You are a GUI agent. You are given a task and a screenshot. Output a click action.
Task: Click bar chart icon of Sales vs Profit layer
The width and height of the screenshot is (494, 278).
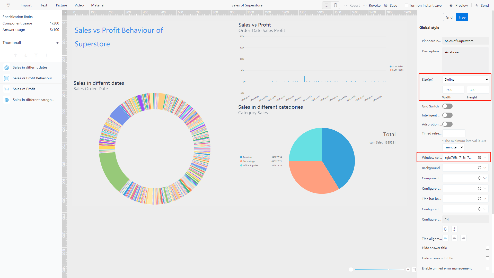[7, 89]
